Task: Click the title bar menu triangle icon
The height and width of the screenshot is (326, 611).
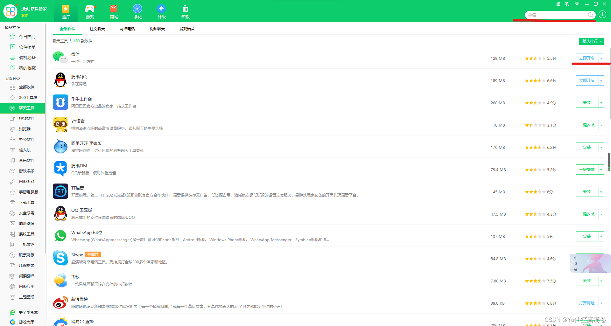Action: 577,4
